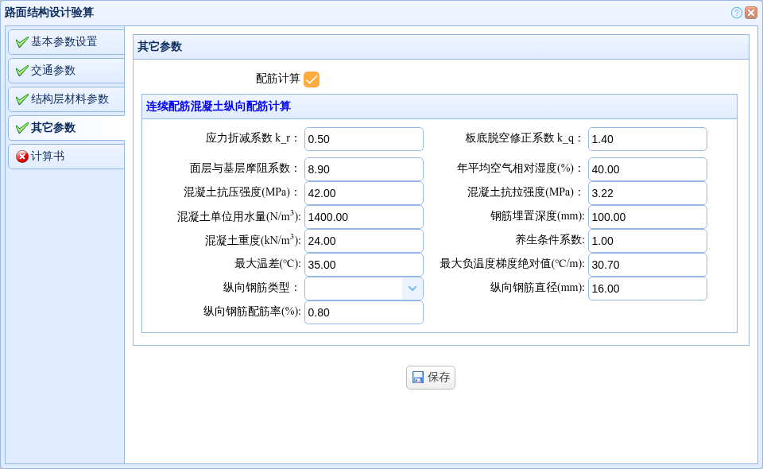Image resolution: width=763 pixels, height=469 pixels.
Task: Click 混凝土单位用水量 input field
Action: tap(364, 217)
